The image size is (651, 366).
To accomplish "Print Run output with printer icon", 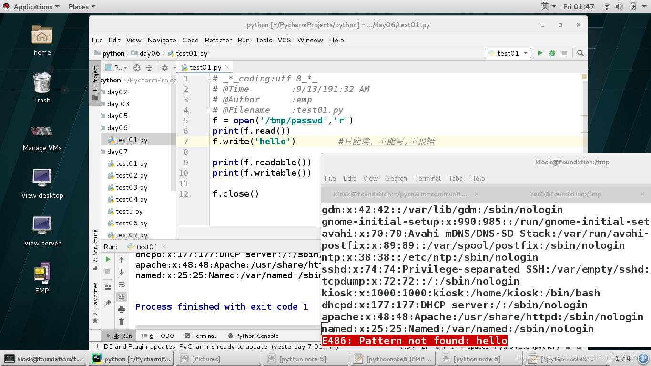I will coord(122,309).
